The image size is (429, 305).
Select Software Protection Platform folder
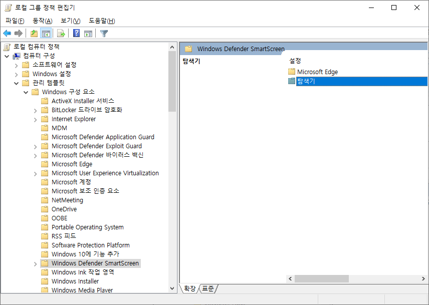click(91, 245)
